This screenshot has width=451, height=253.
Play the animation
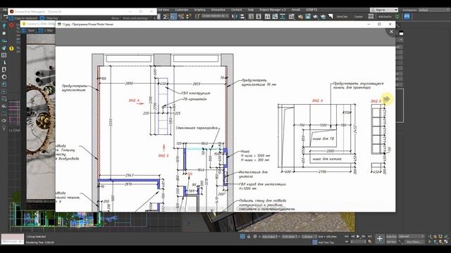[x=358, y=237]
